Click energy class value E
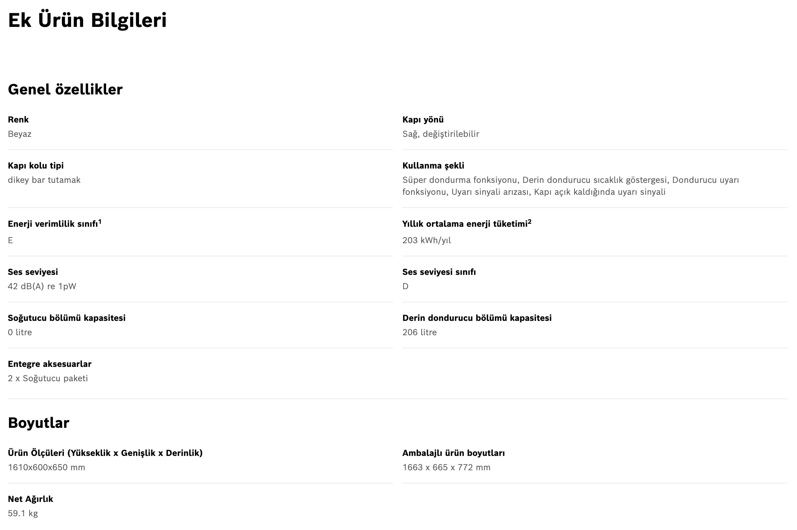 pyautogui.click(x=10, y=240)
